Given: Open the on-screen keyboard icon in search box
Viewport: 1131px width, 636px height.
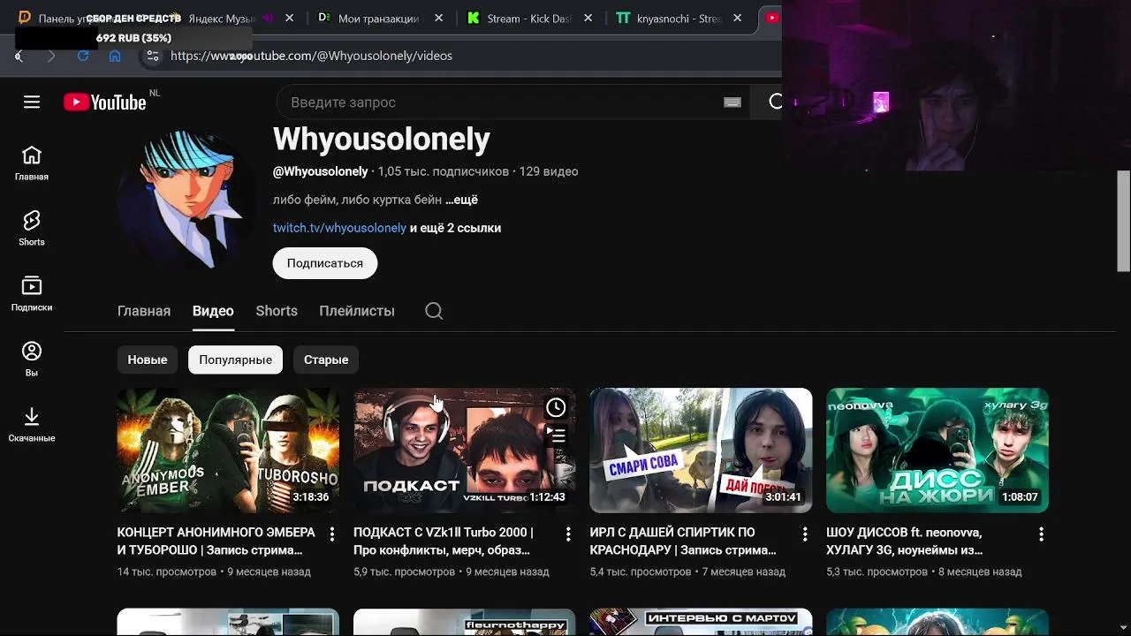Looking at the screenshot, I should point(732,102).
